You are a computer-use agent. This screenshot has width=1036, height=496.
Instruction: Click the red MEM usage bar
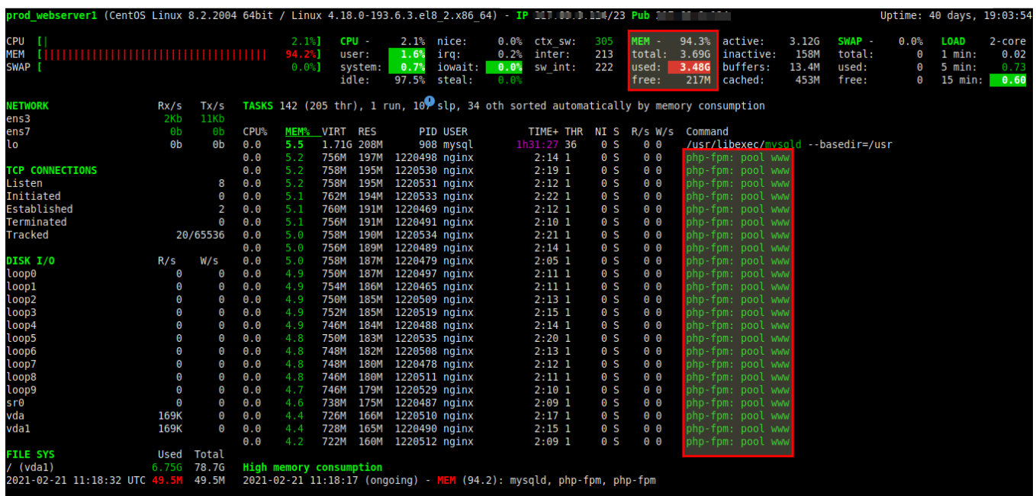(x=153, y=55)
